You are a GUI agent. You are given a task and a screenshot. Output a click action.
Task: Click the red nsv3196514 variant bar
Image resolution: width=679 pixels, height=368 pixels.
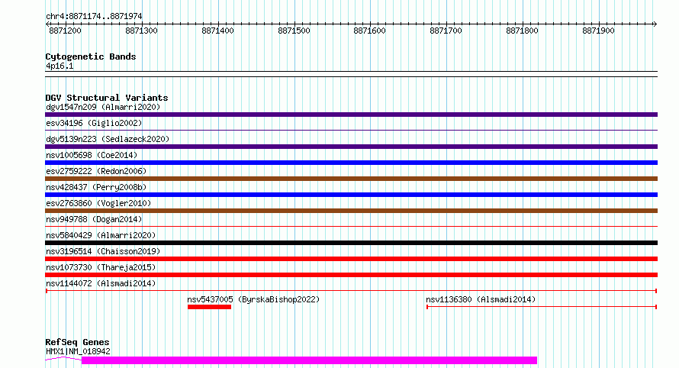coord(351,259)
